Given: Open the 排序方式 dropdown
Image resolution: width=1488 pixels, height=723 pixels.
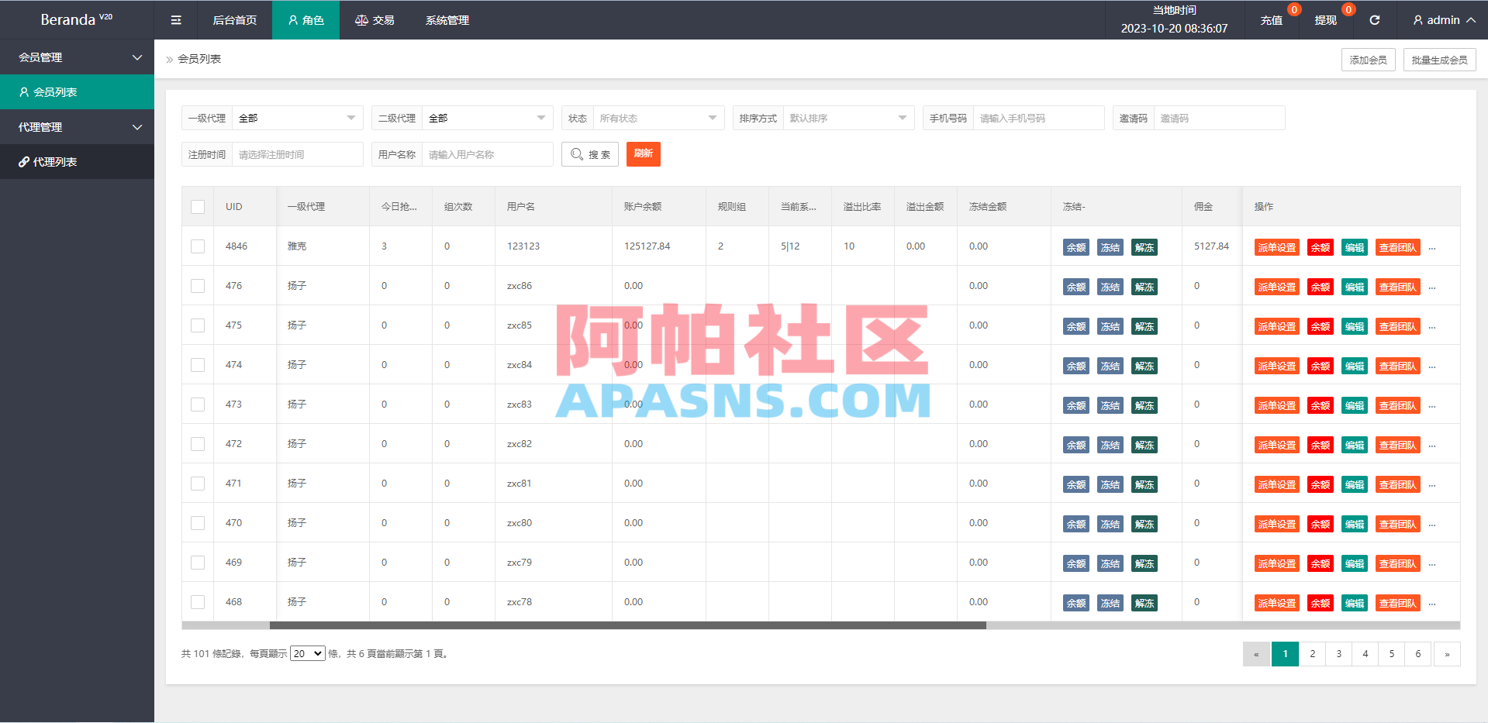Looking at the screenshot, I should 848,118.
